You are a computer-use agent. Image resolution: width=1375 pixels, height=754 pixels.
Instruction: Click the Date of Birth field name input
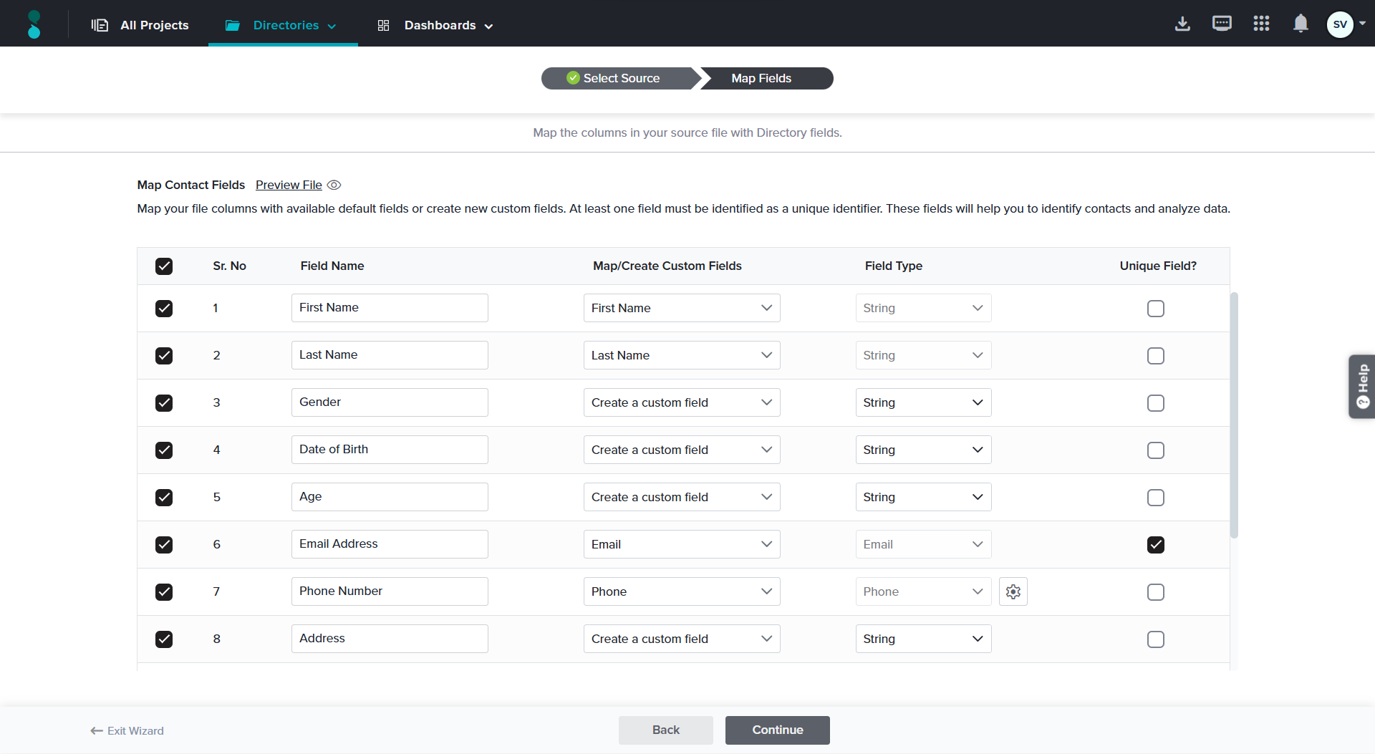pos(390,450)
